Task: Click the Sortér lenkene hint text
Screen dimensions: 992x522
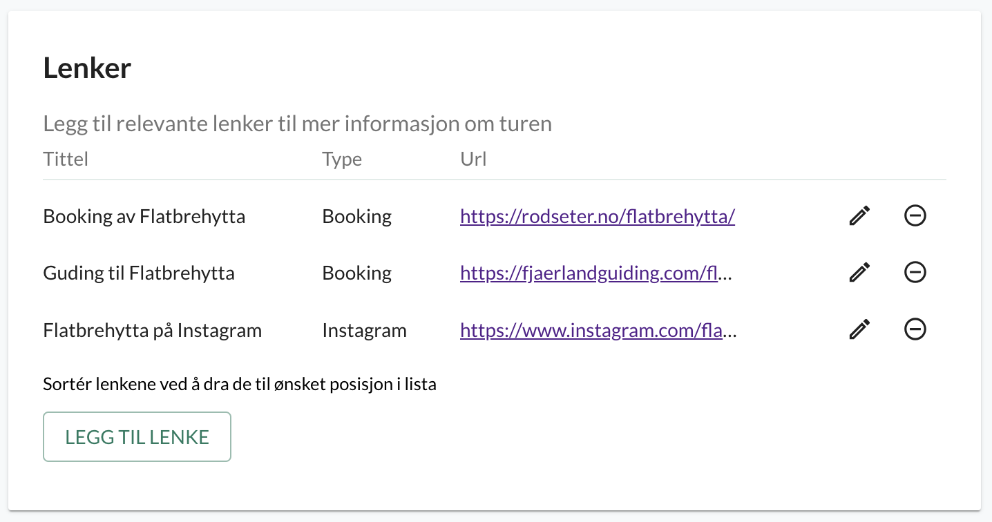Action: point(240,384)
